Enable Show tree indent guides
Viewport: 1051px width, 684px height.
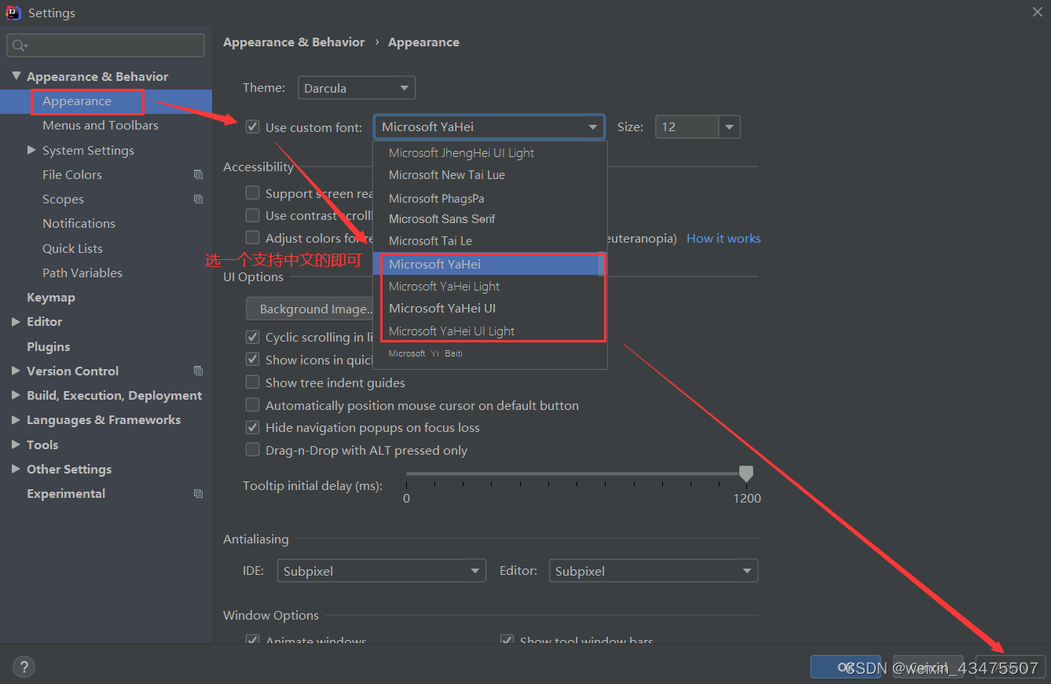(x=252, y=382)
